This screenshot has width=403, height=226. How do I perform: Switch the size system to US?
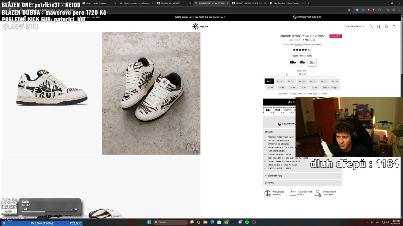pyautogui.click(x=305, y=74)
